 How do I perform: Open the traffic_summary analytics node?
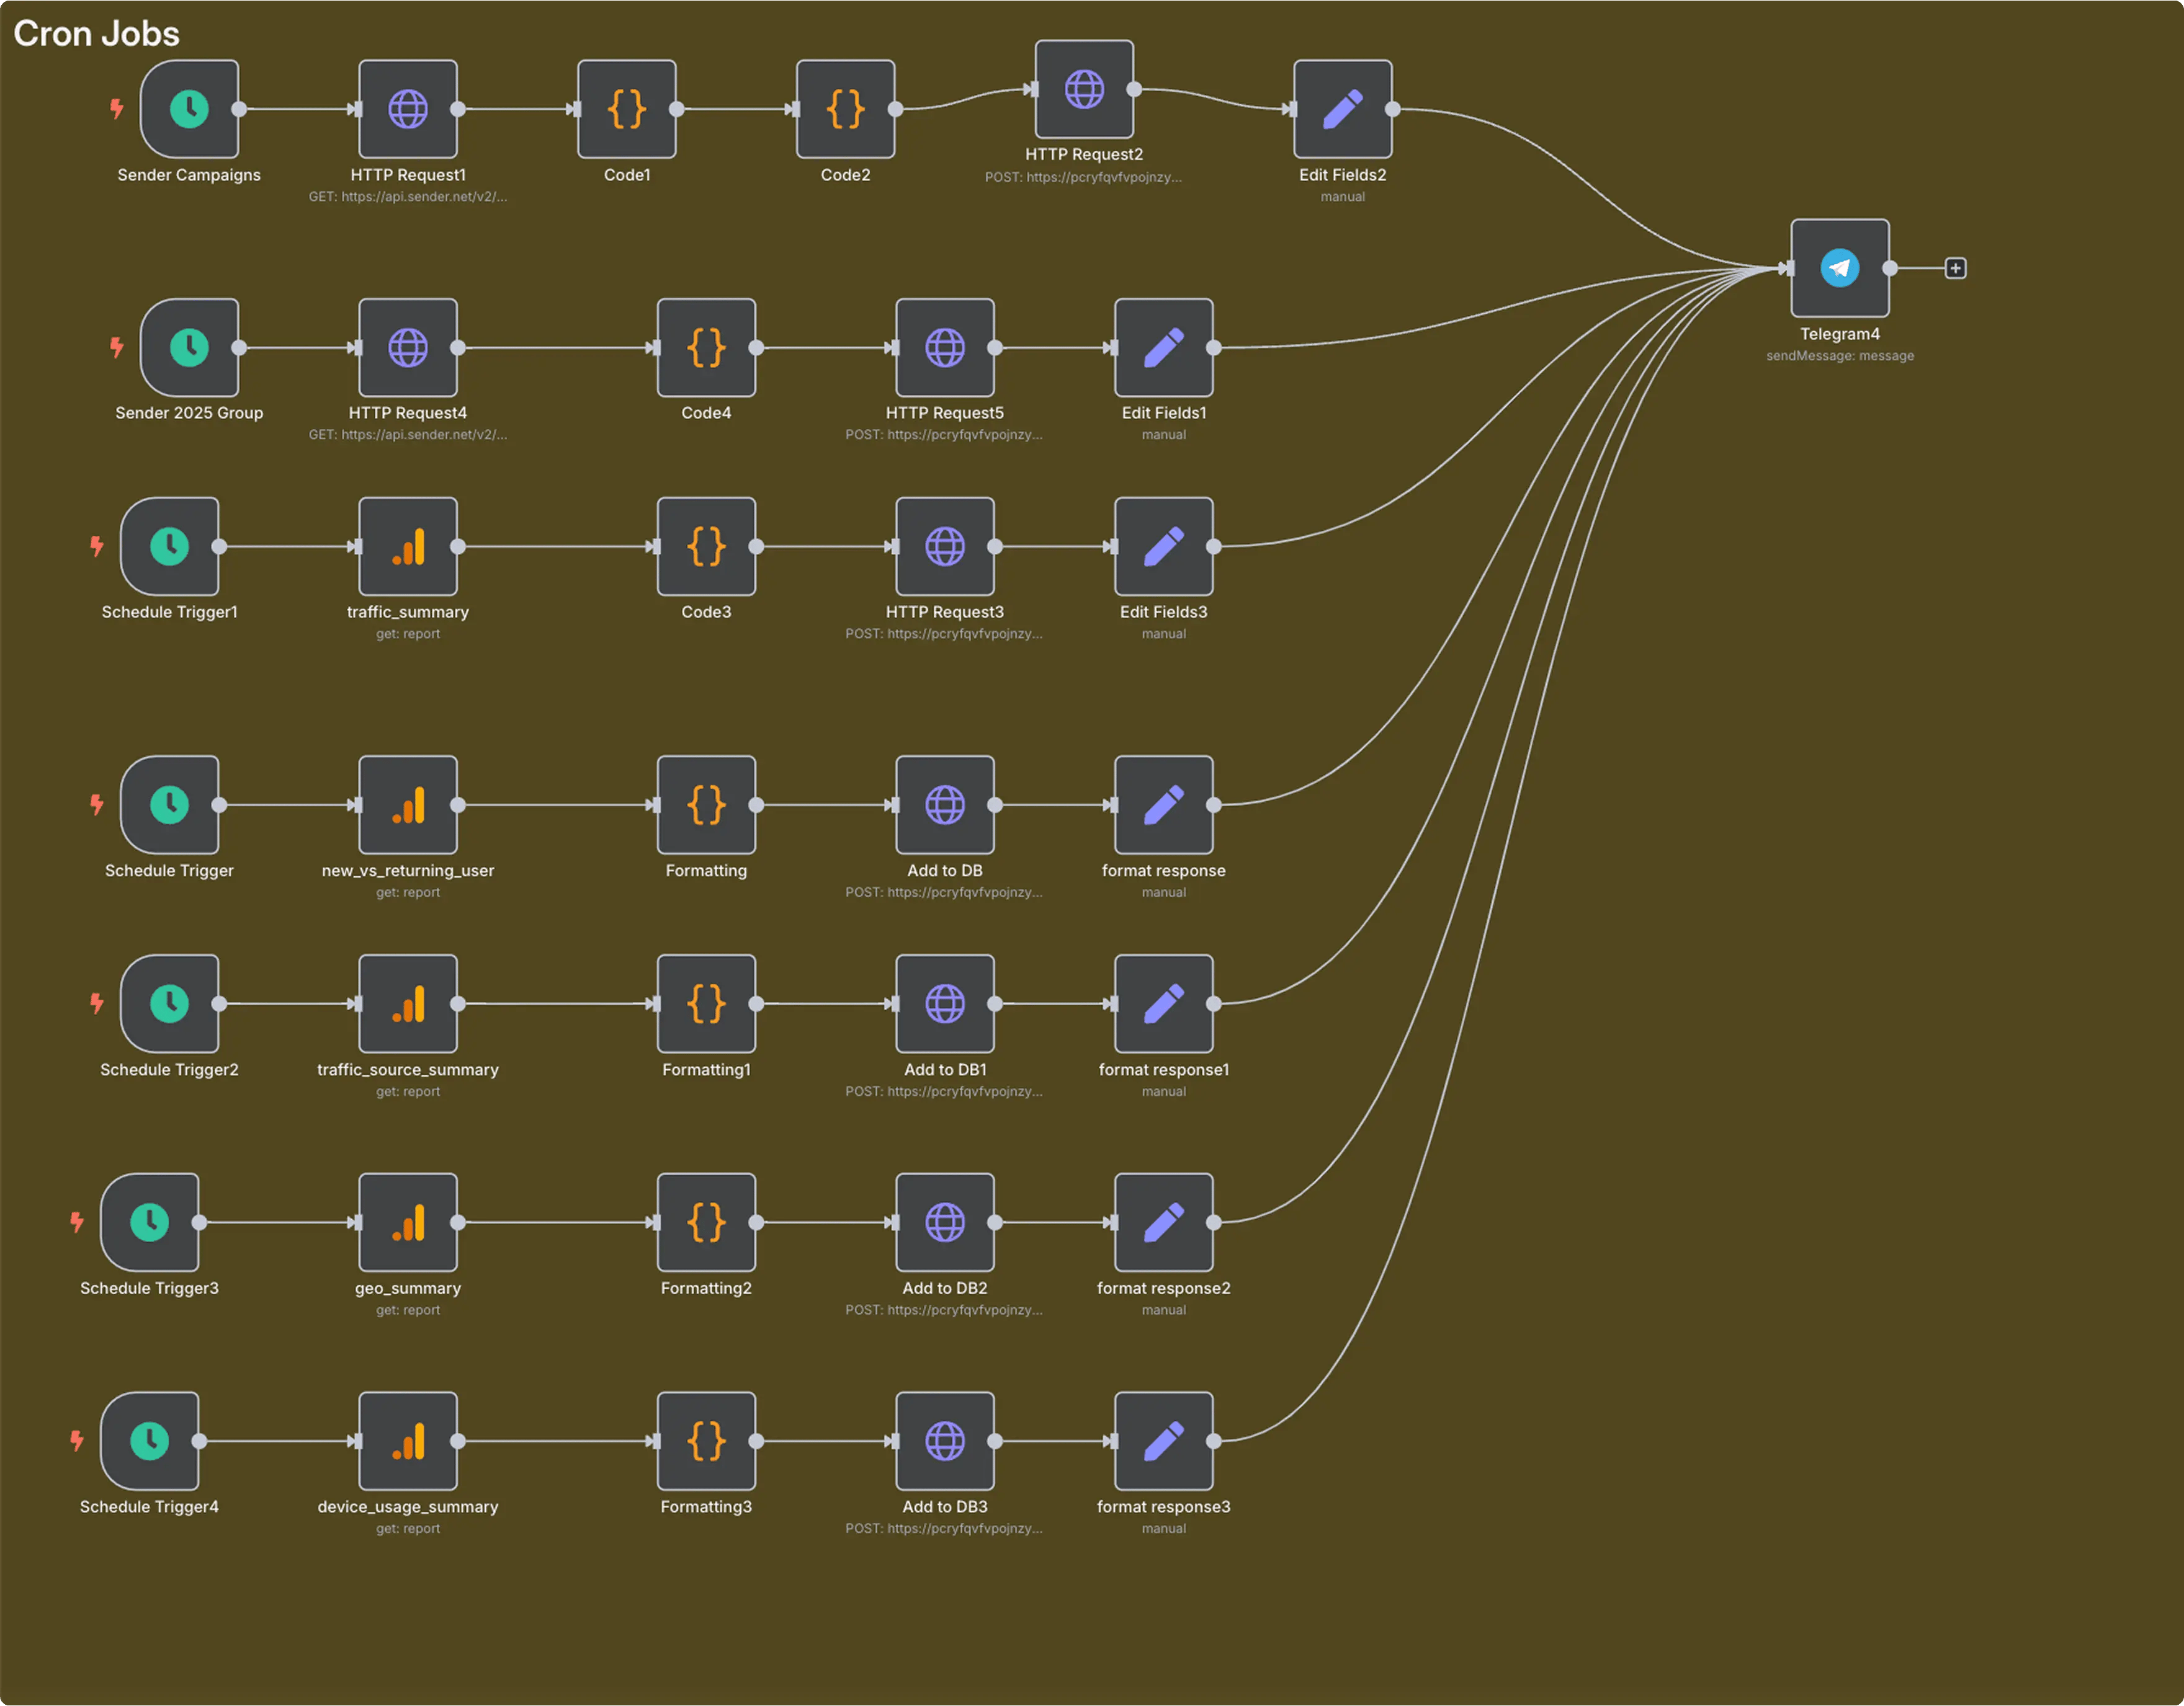coord(408,547)
